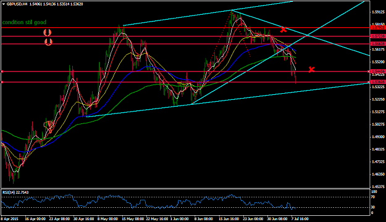Screen dimensions: 386x222
Task: Click the 1.46350 price scale label
Action: (379, 175)
